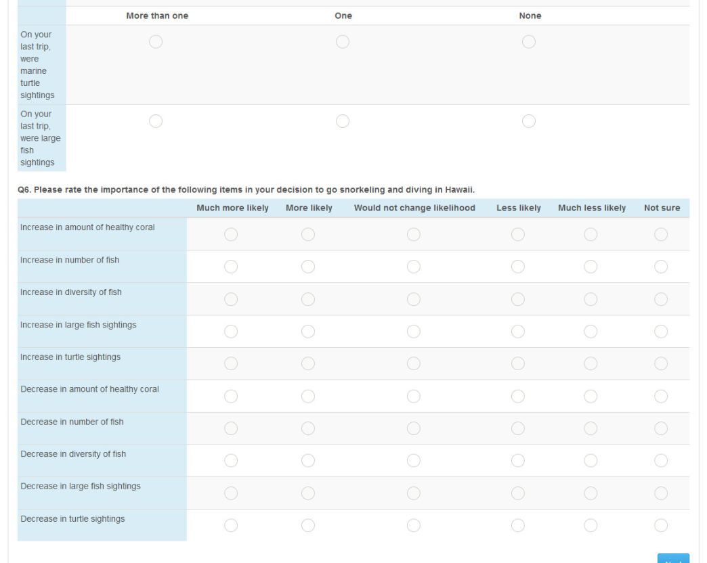Select 'Less likely' for decrease in number of fish

pos(518,428)
